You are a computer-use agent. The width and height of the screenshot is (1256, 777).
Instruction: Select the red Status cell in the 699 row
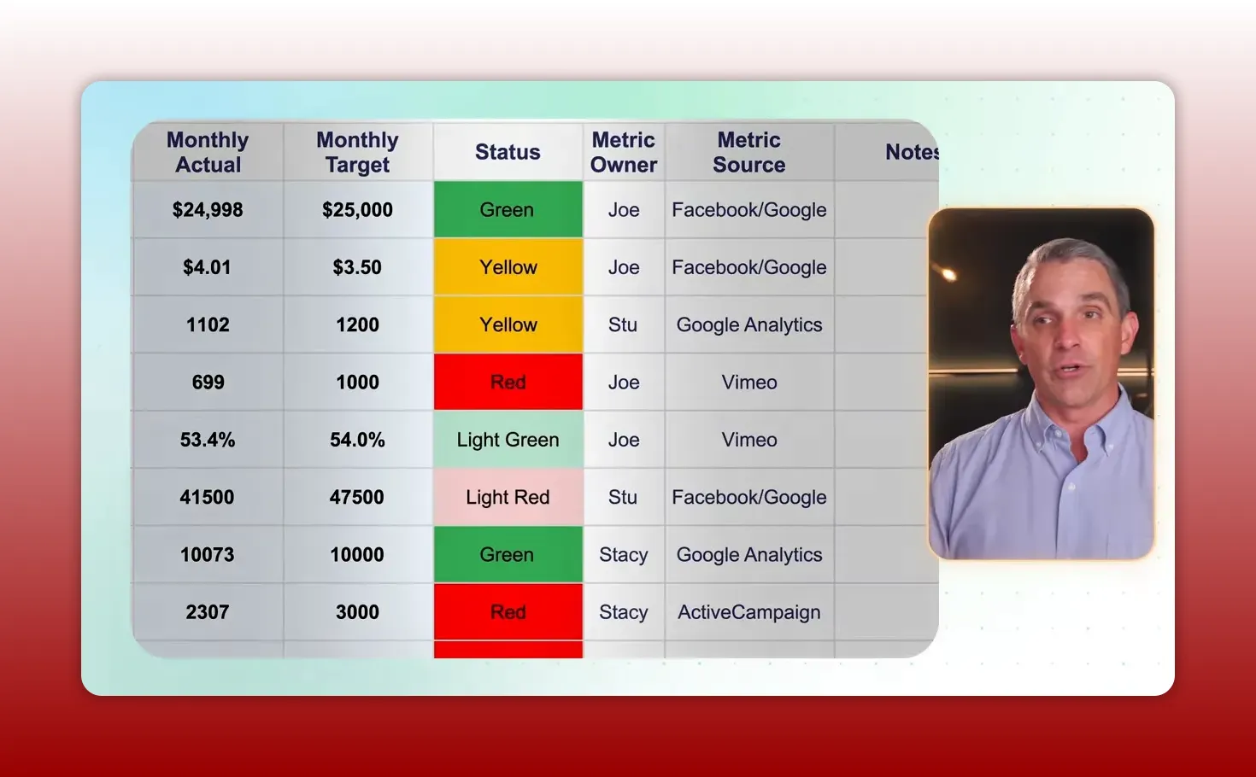click(x=508, y=382)
